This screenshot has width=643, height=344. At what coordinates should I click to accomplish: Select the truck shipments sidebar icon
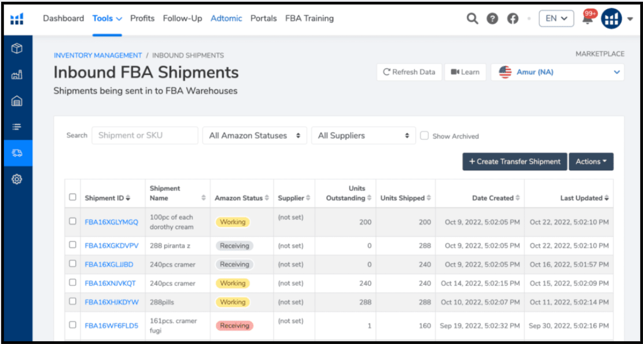17,153
